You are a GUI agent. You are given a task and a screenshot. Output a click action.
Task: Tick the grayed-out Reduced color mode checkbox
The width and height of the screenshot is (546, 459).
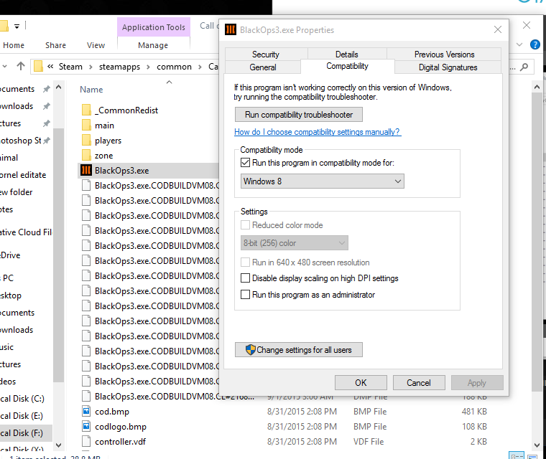pos(245,225)
